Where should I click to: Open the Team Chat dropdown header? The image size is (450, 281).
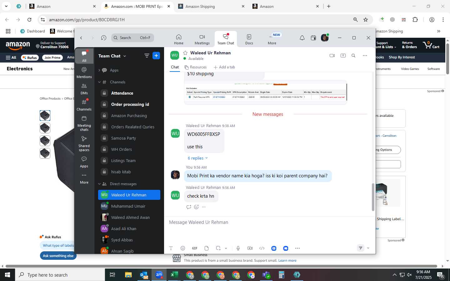pos(112,56)
